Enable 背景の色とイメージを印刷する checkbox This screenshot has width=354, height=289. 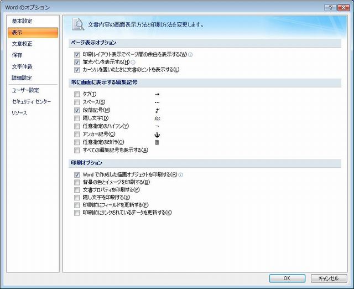[x=77, y=182]
